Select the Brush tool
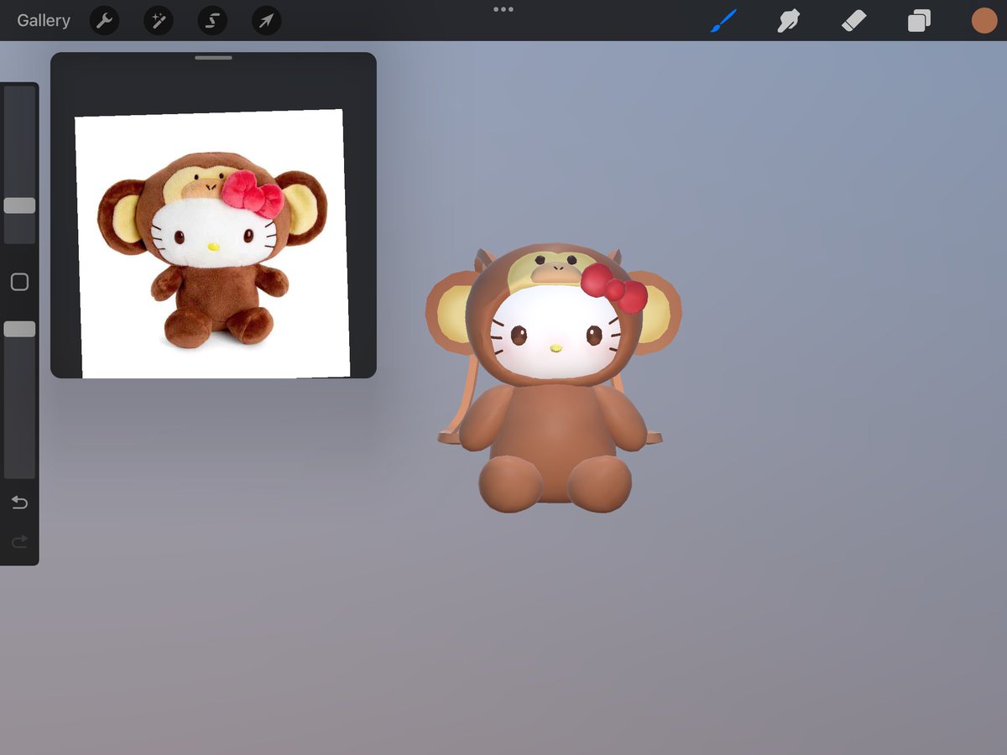The height and width of the screenshot is (755, 1007). (x=723, y=21)
